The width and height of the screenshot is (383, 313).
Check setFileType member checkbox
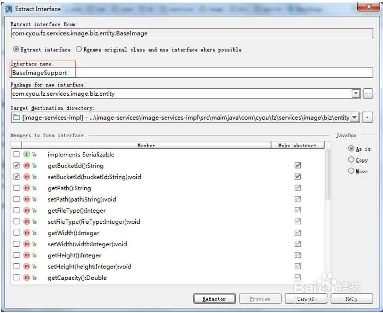coord(17,221)
